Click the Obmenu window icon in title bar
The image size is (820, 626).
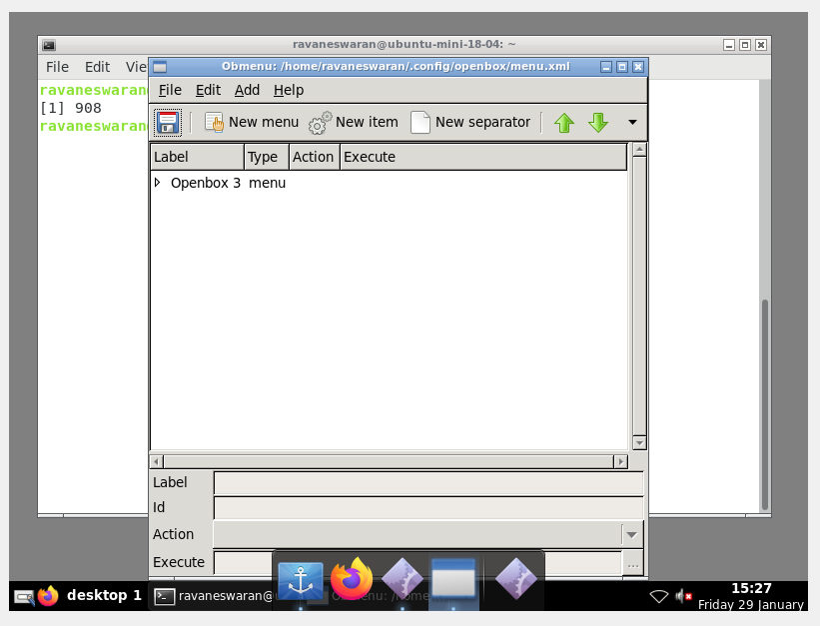click(x=160, y=67)
